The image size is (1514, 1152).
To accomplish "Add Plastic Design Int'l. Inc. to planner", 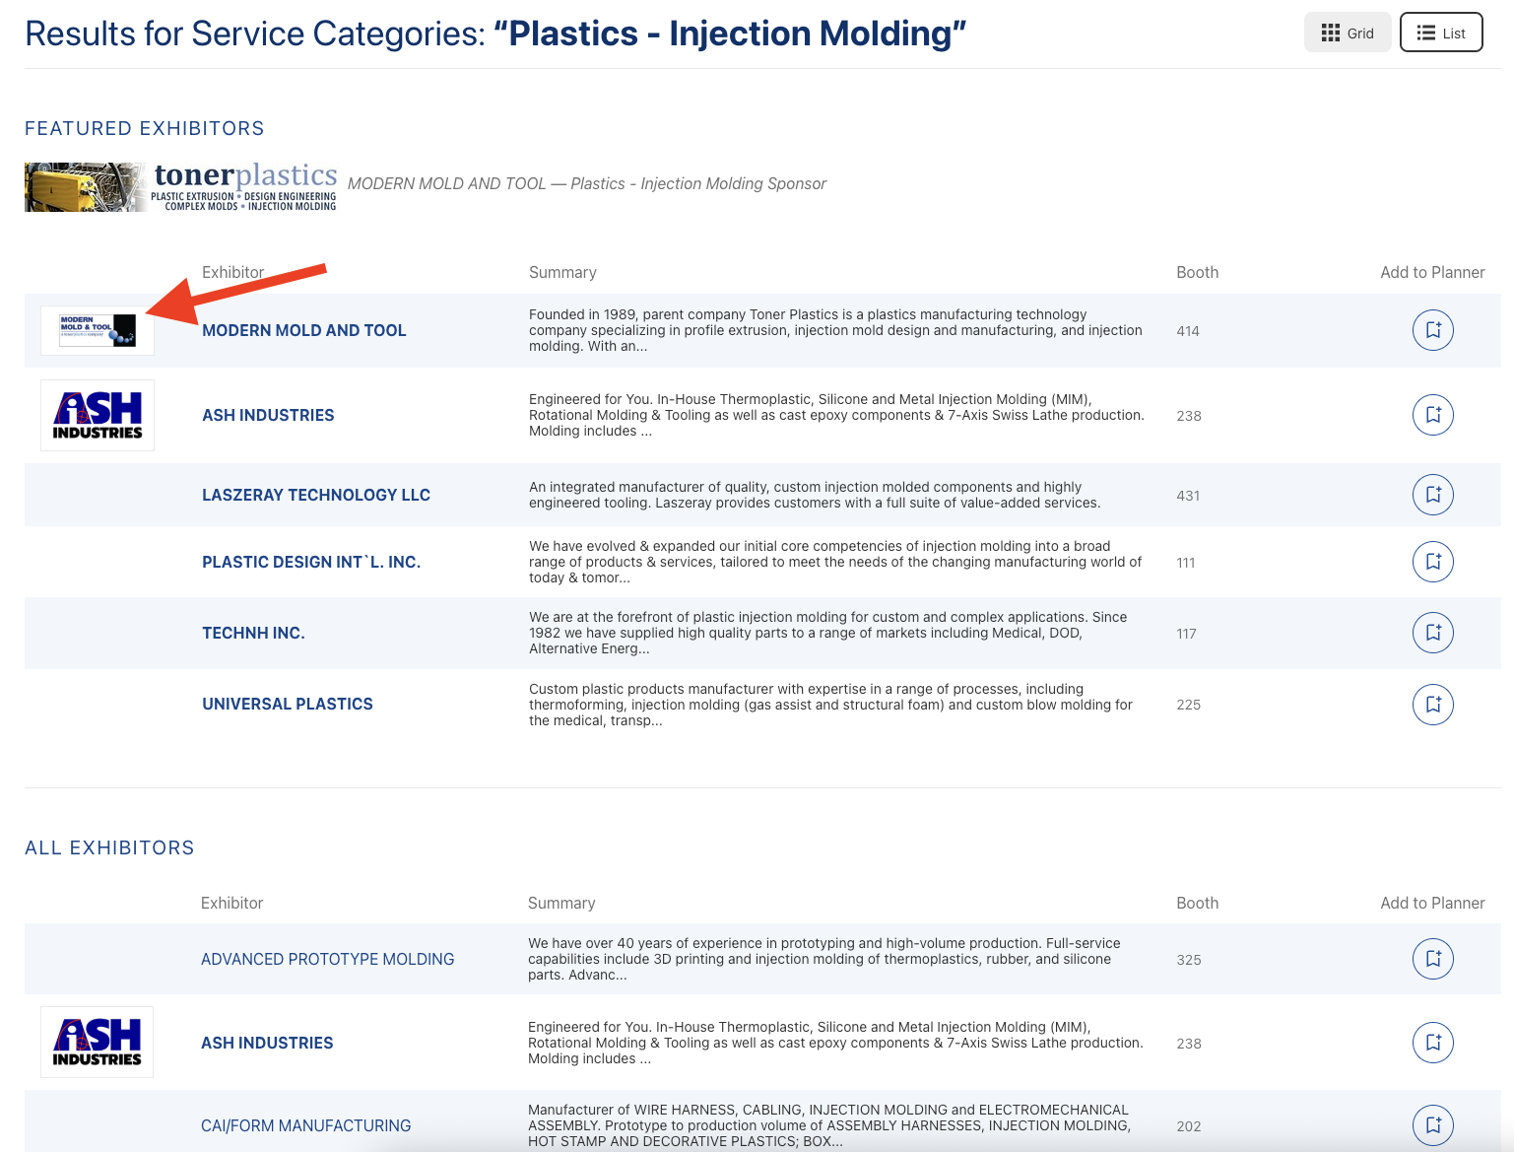I will tap(1432, 562).
